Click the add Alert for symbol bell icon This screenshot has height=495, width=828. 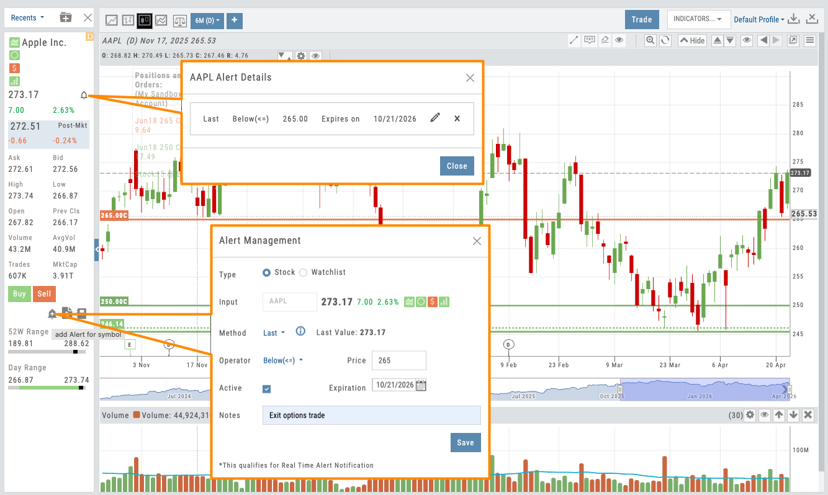[52, 313]
